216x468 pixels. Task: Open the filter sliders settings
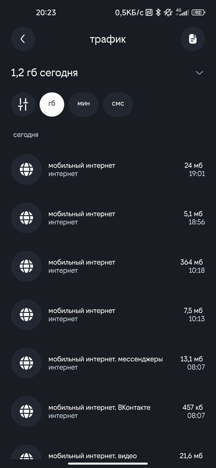[23, 104]
